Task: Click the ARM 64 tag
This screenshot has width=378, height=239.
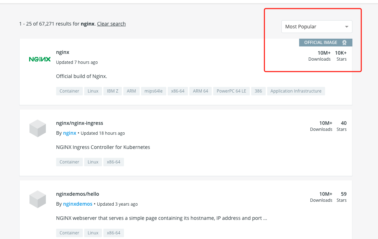Action: pyautogui.click(x=201, y=91)
